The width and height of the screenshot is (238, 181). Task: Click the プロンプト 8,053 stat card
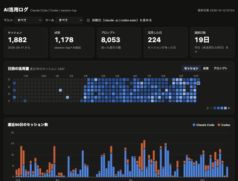point(119,42)
